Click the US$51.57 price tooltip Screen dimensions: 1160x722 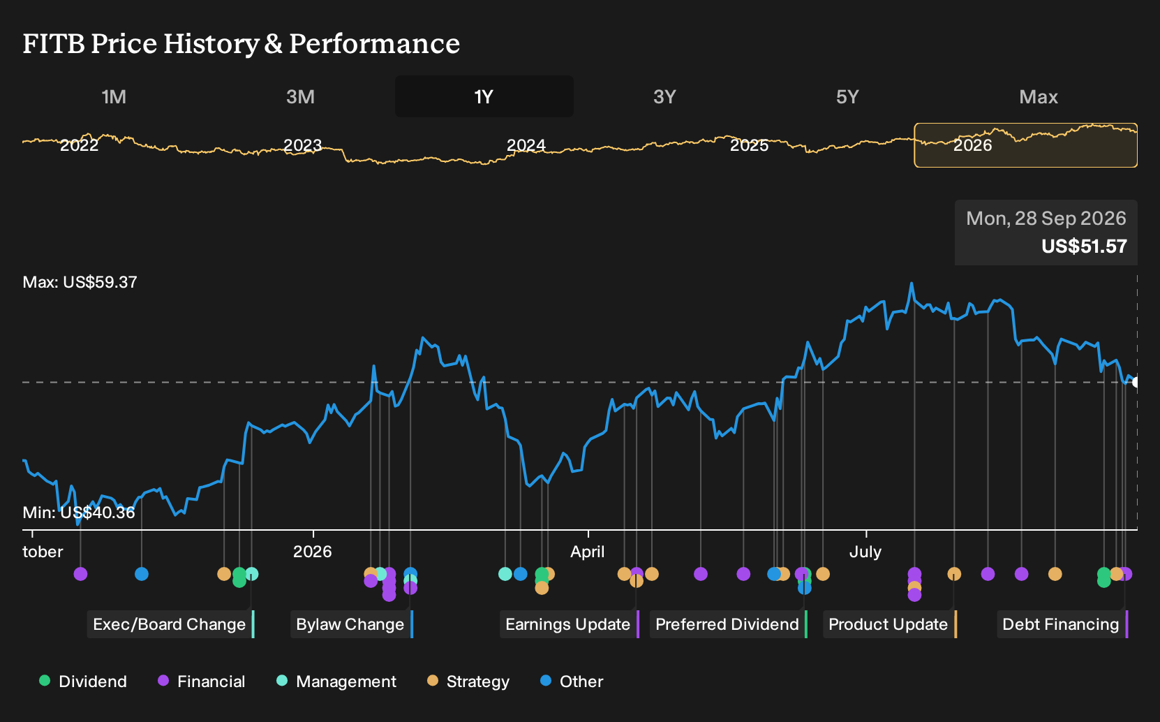click(x=1046, y=233)
